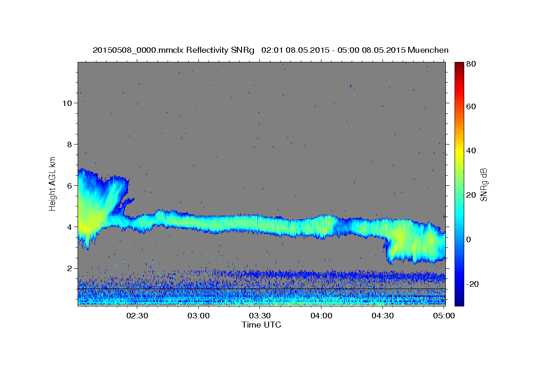Click the '05:00' time axis label
The width and height of the screenshot is (551, 367).
click(444, 316)
